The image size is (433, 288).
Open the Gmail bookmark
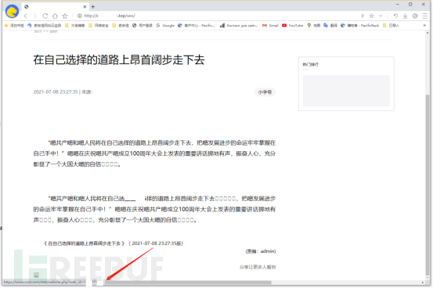(x=270, y=25)
